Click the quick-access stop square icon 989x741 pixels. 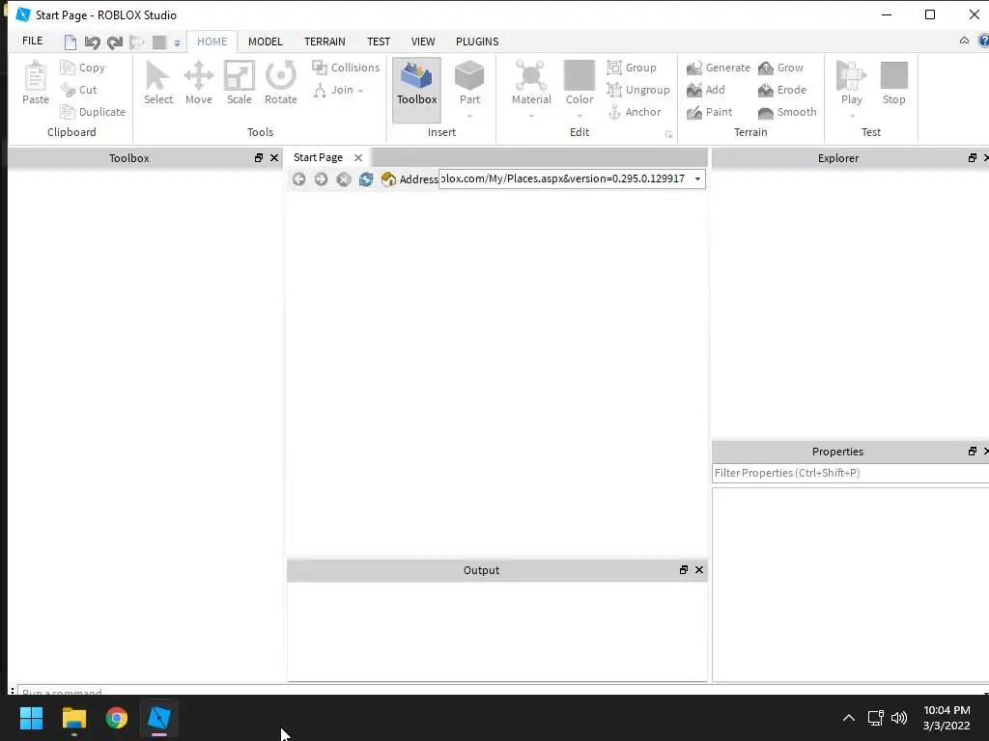click(159, 42)
